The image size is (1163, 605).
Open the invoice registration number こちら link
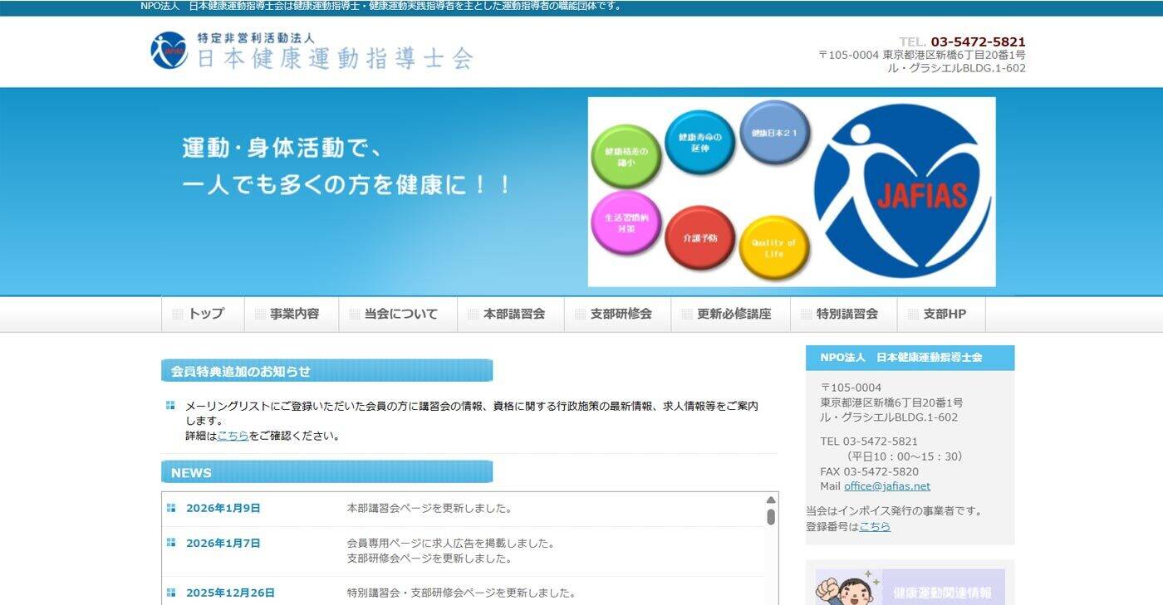[874, 527]
